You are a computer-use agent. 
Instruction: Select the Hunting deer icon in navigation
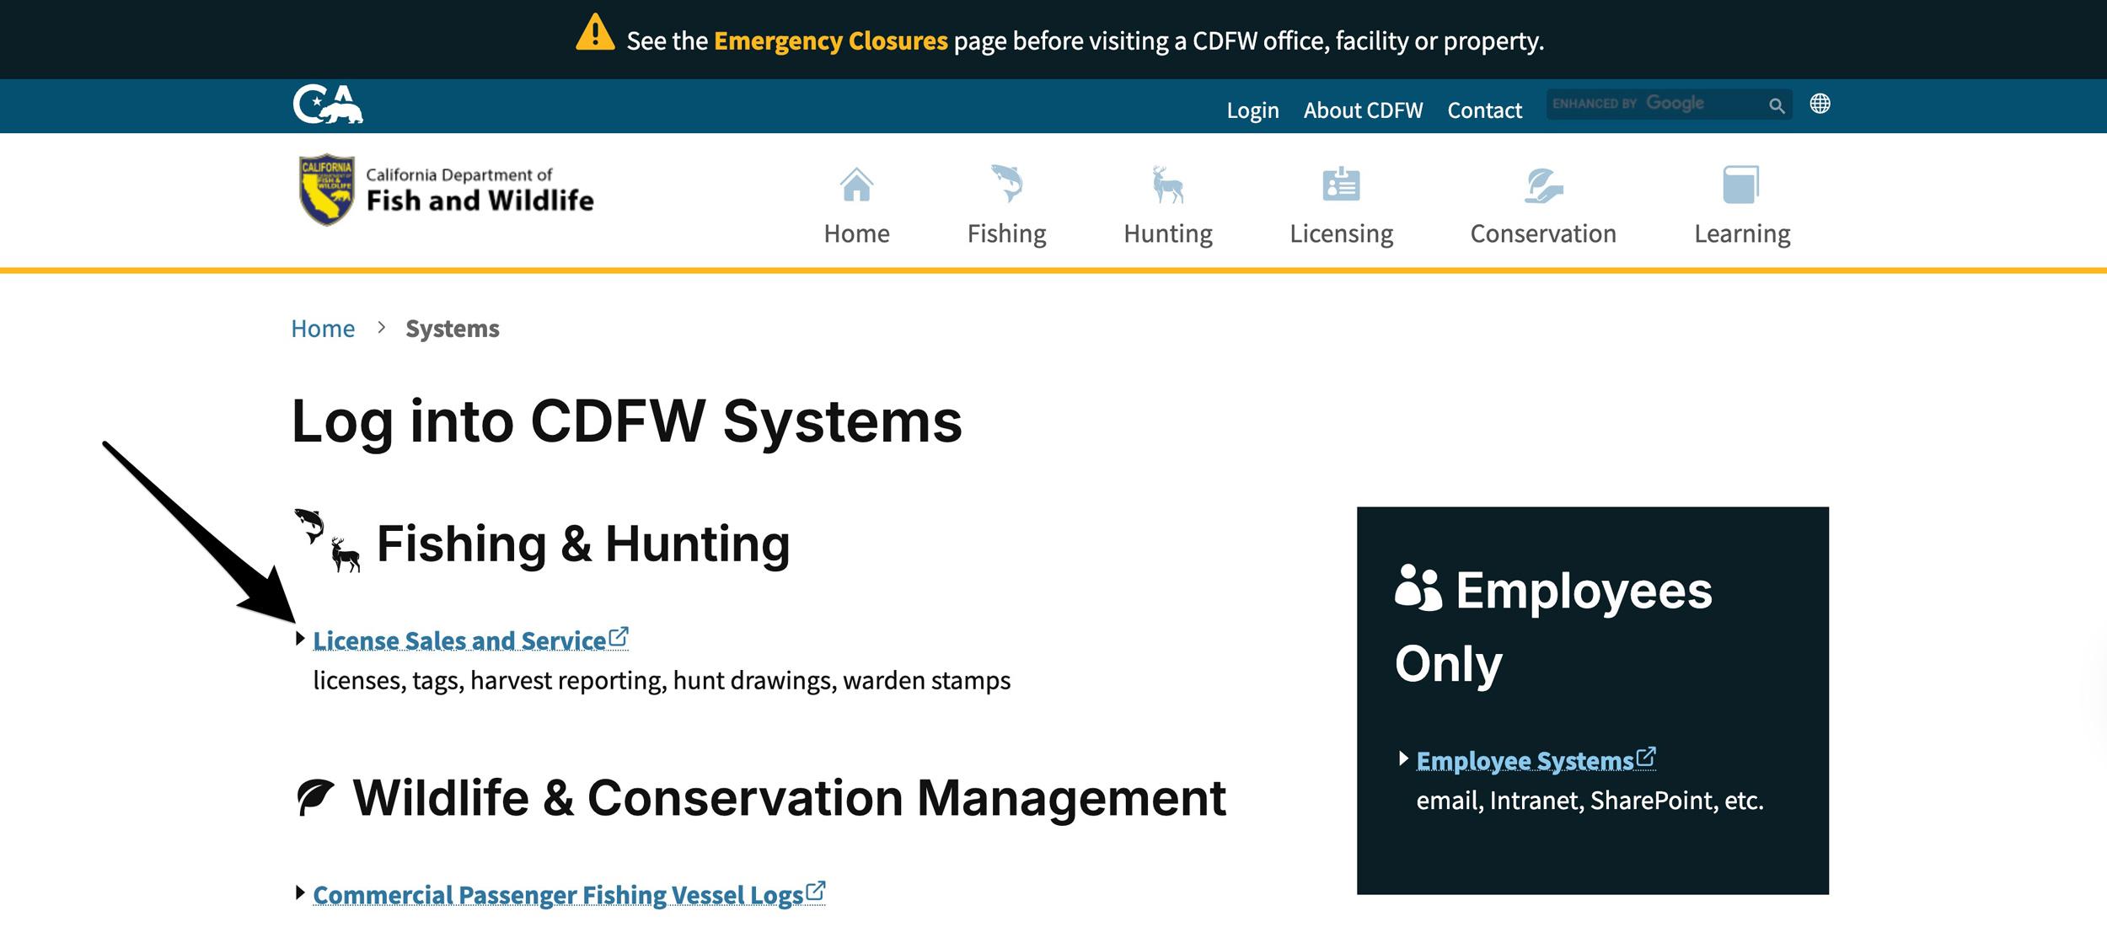pos(1168,184)
